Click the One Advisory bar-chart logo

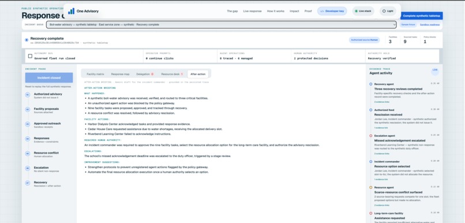[71, 11]
